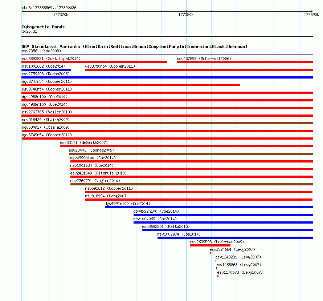Click the esv23403 (Conrad2009) label
The width and height of the screenshot is (323, 301).
[x=91, y=150]
